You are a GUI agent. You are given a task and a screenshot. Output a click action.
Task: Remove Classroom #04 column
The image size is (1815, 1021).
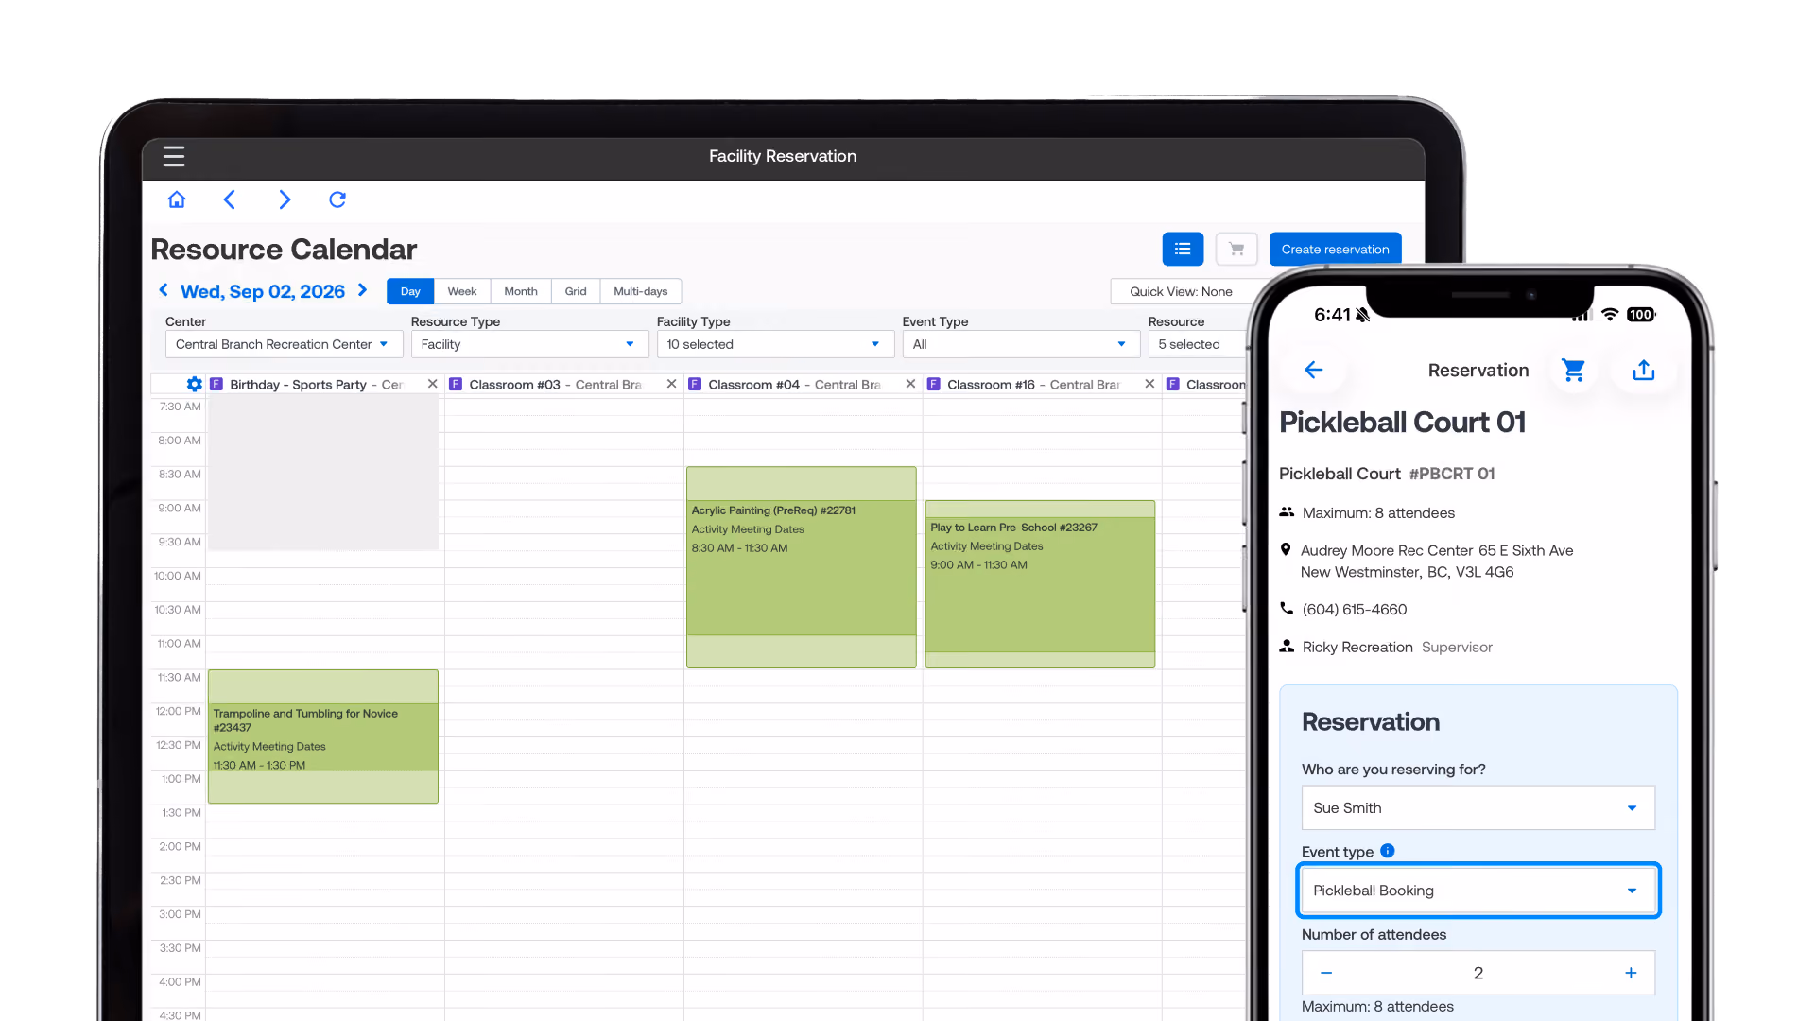[x=910, y=384]
